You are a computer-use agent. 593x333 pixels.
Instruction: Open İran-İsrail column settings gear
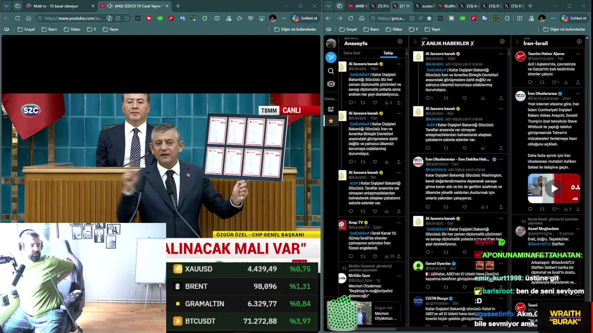click(x=579, y=42)
